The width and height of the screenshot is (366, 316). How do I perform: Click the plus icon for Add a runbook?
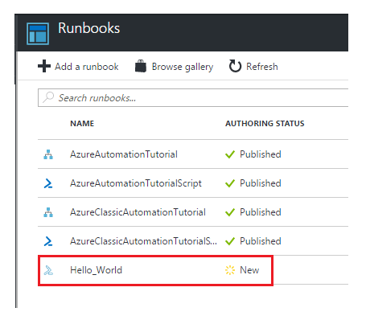44,66
